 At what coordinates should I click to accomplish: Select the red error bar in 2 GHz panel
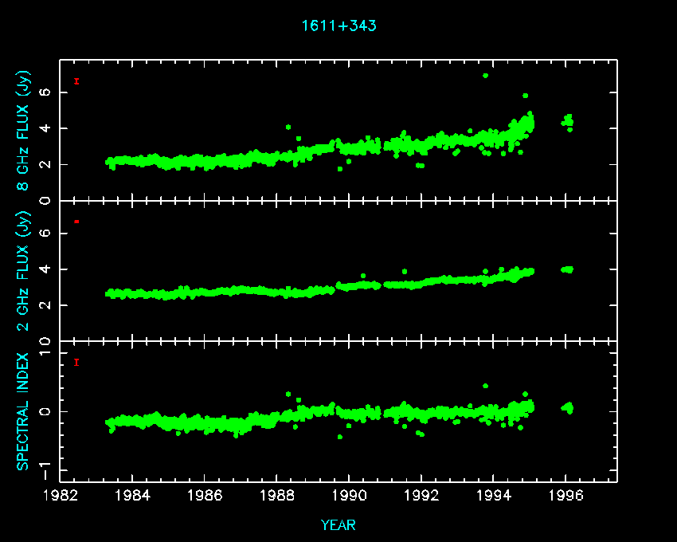click(76, 221)
